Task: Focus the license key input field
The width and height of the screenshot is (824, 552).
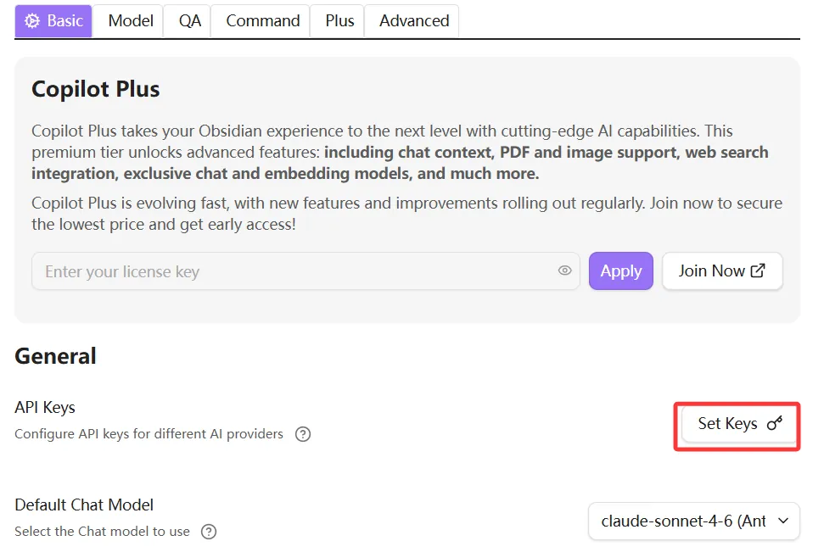Action: pos(305,271)
